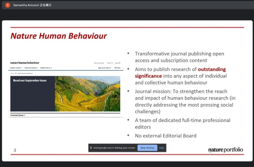
Task: Expand the Explore content dropdown
Action: tap(16, 68)
